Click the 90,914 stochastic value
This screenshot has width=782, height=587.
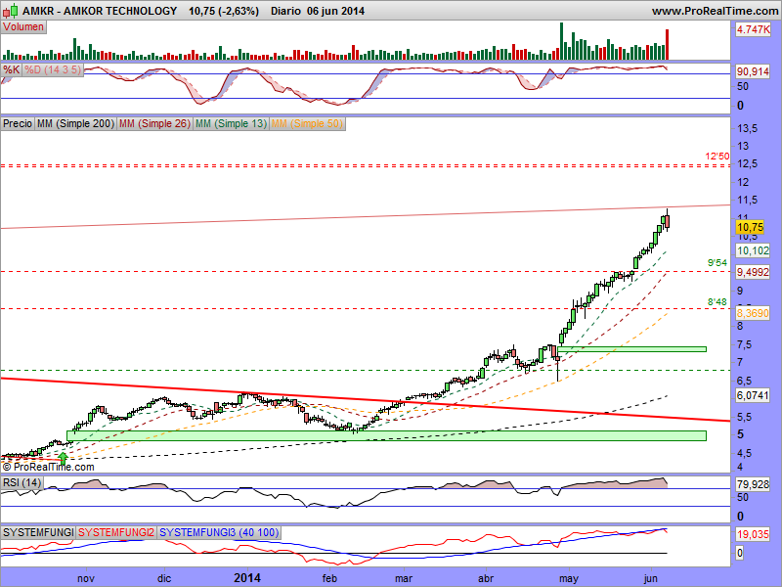[x=753, y=71]
